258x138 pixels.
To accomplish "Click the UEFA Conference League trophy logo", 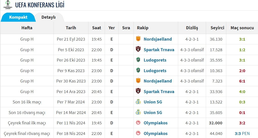I will coord(8,5).
